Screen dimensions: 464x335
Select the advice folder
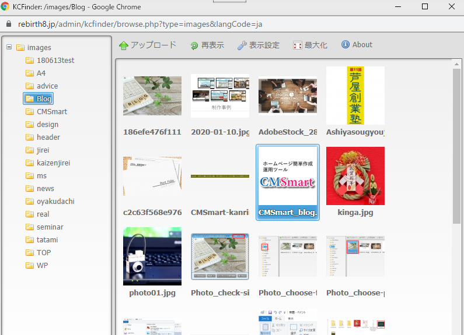[47, 86]
